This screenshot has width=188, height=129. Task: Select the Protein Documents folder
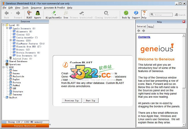tap(26, 53)
